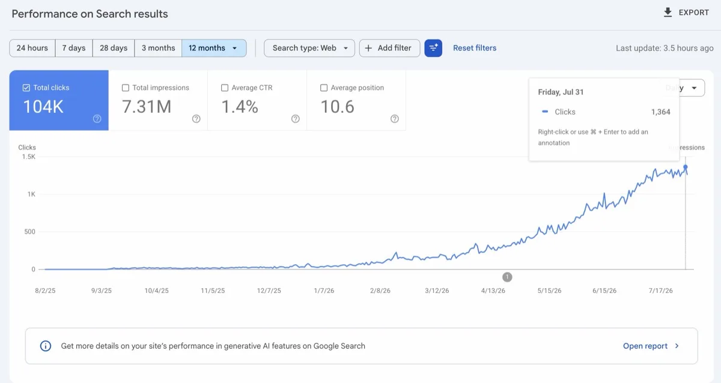721x383 pixels.
Task: Click the generative AI features banner text
Action: tap(213, 346)
